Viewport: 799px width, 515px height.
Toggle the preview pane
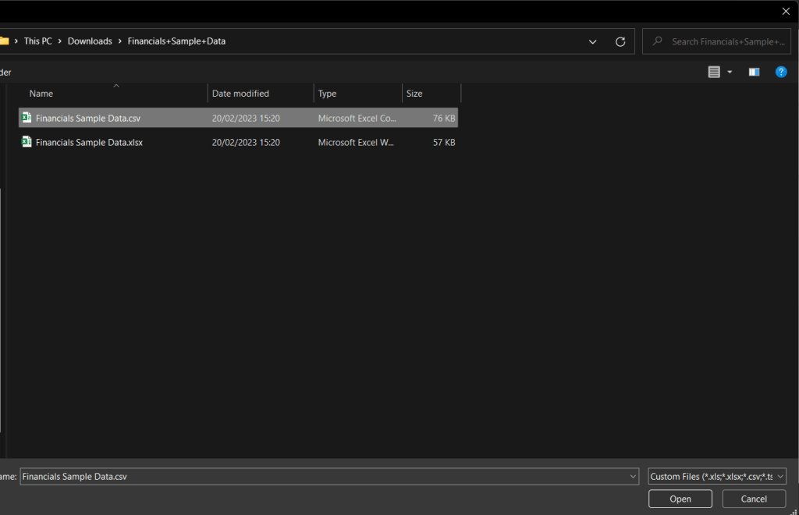coord(754,72)
